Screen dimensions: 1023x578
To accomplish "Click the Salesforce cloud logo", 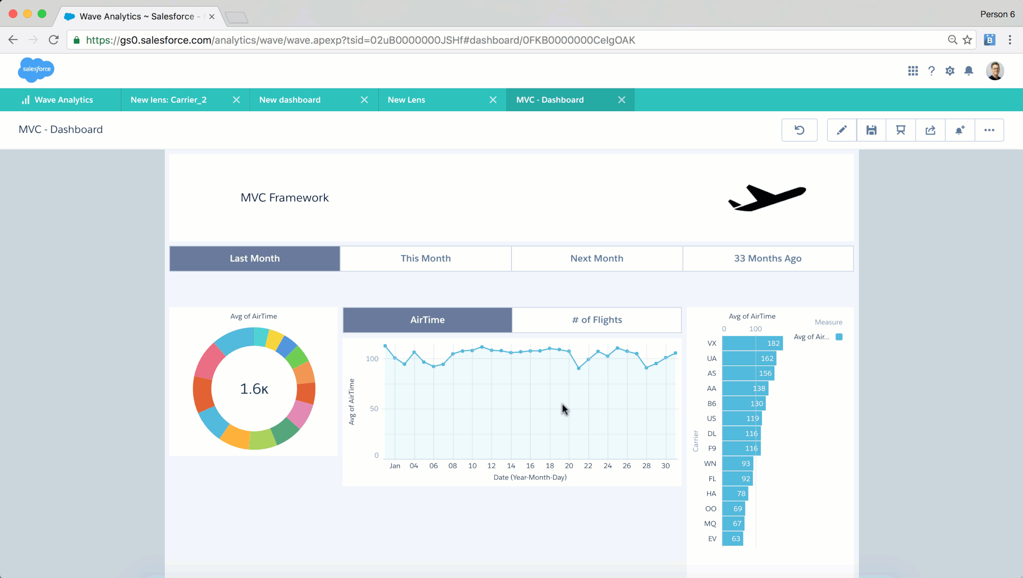I will tap(36, 70).
